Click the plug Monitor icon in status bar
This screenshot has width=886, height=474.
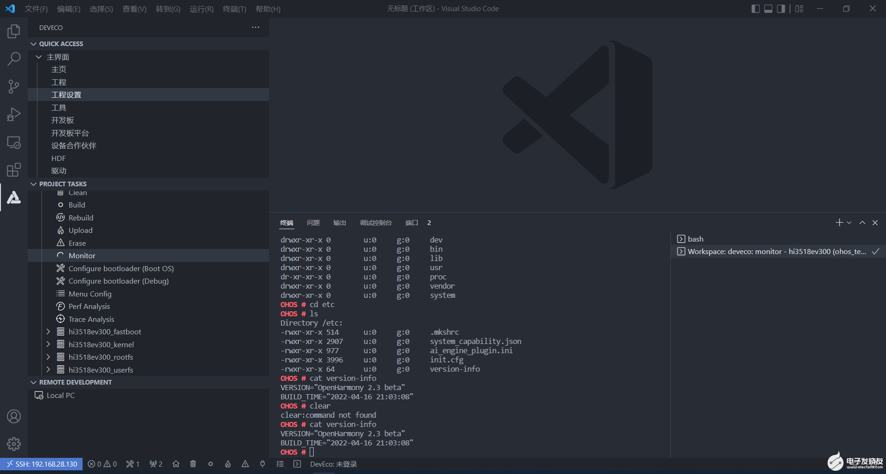tap(263, 464)
